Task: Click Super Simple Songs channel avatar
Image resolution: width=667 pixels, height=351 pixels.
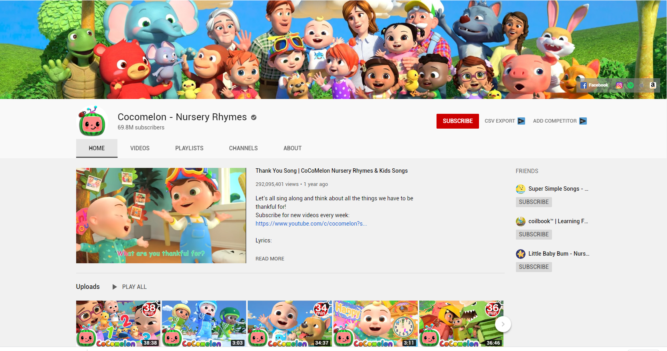Action: 521,189
